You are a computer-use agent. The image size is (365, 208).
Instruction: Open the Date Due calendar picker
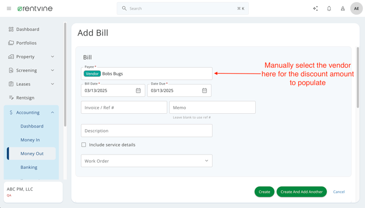click(204, 91)
